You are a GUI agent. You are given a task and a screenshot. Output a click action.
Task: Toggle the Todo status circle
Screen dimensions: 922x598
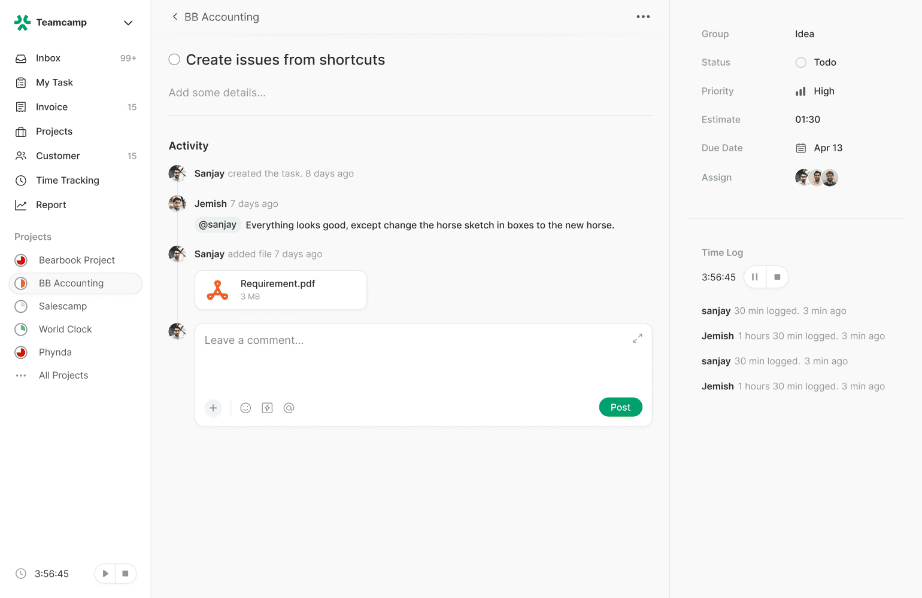801,62
